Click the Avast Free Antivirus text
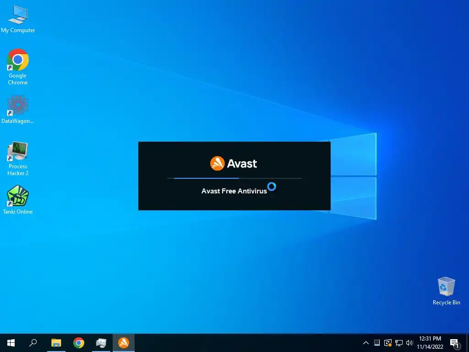469x352 pixels. [234, 191]
